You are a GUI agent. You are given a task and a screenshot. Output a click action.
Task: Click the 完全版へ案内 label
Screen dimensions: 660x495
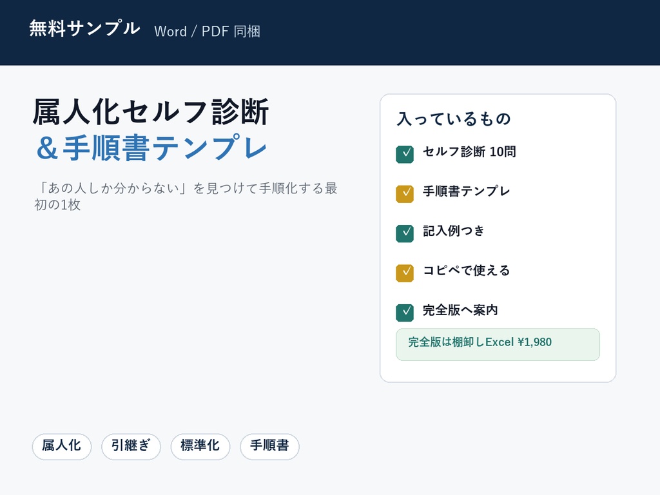point(460,310)
